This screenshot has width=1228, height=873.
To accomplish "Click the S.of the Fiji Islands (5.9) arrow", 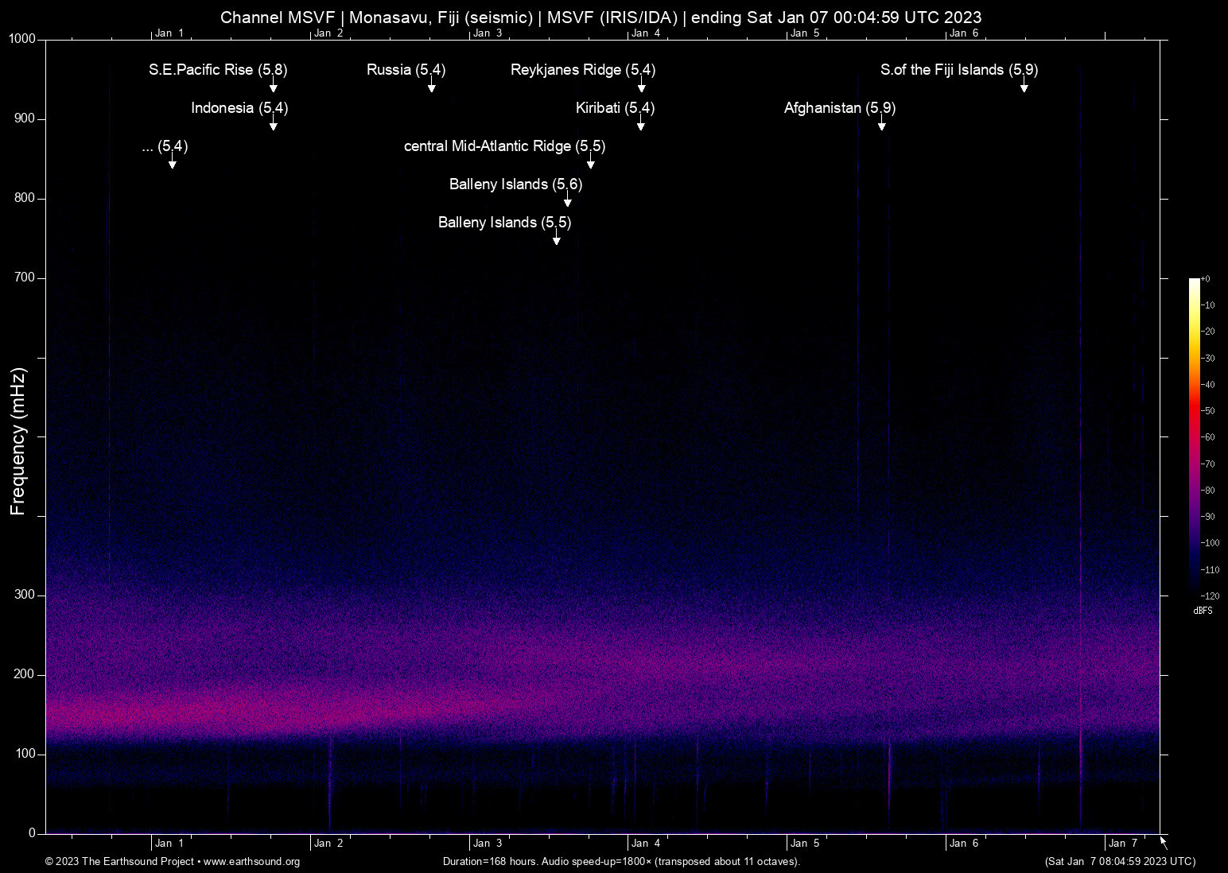I will coord(1024,87).
